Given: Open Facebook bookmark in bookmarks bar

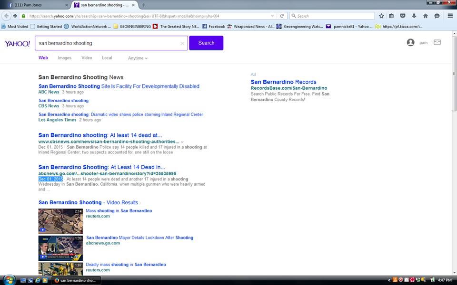Looking at the screenshot, I should [x=214, y=27].
